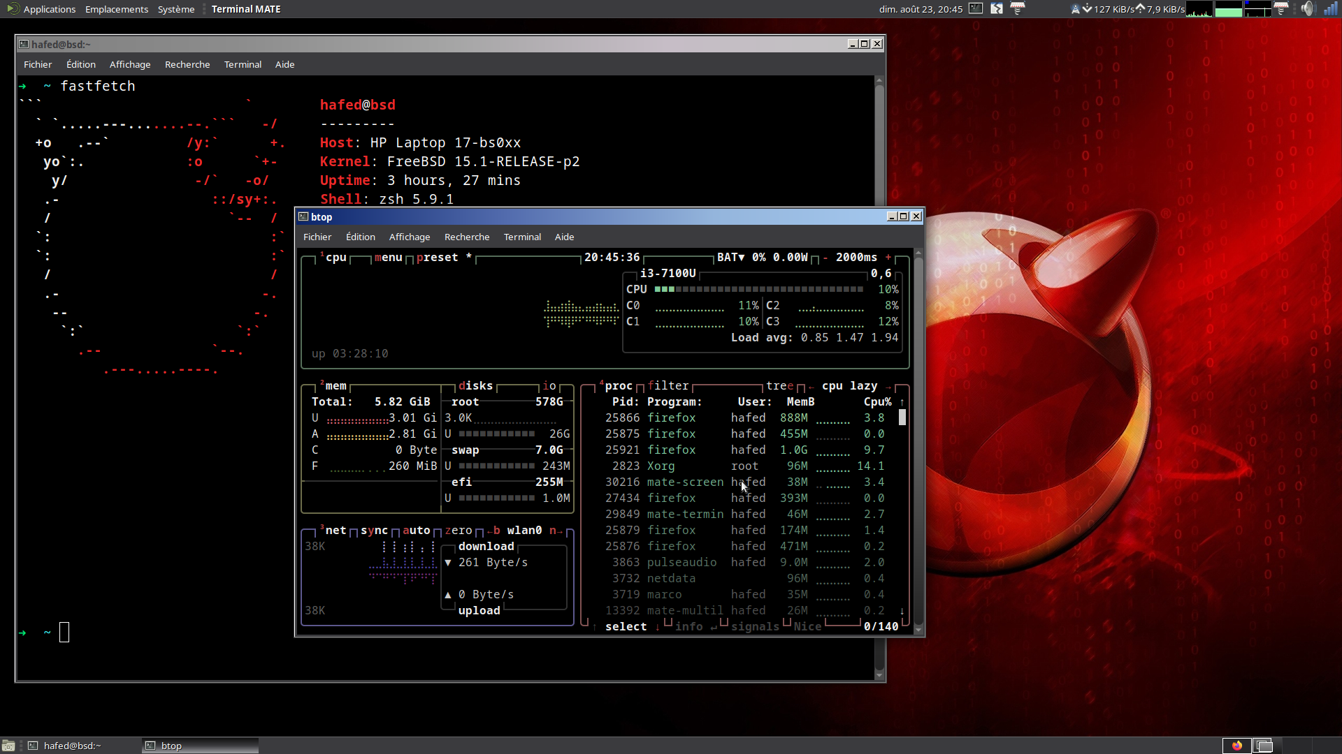1342x754 pixels.
Task: Toggle zero in btop net box
Action: (459, 531)
